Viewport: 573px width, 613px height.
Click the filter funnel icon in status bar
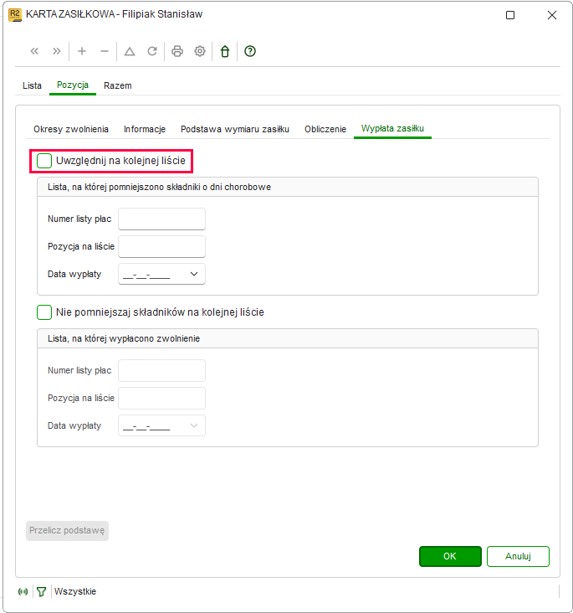[x=41, y=591]
